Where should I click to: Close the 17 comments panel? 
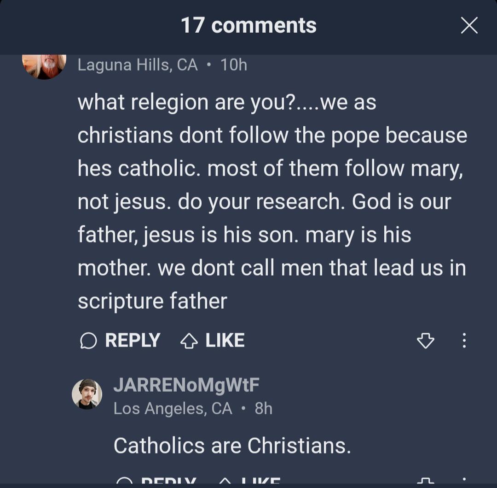[469, 25]
